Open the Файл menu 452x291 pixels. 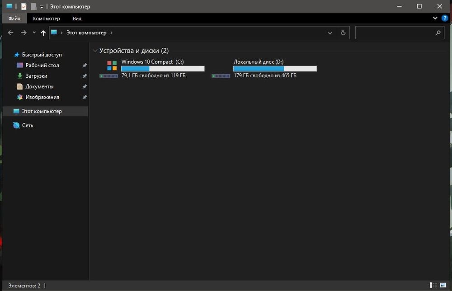click(x=14, y=19)
